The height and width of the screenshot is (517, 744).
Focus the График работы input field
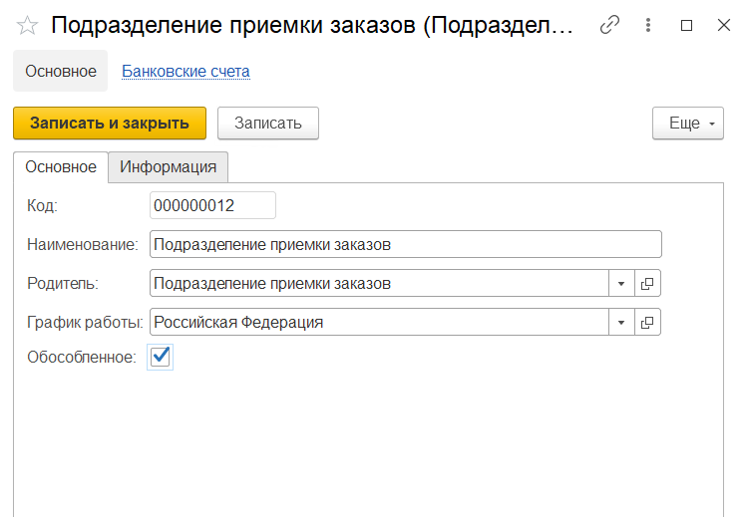point(379,323)
